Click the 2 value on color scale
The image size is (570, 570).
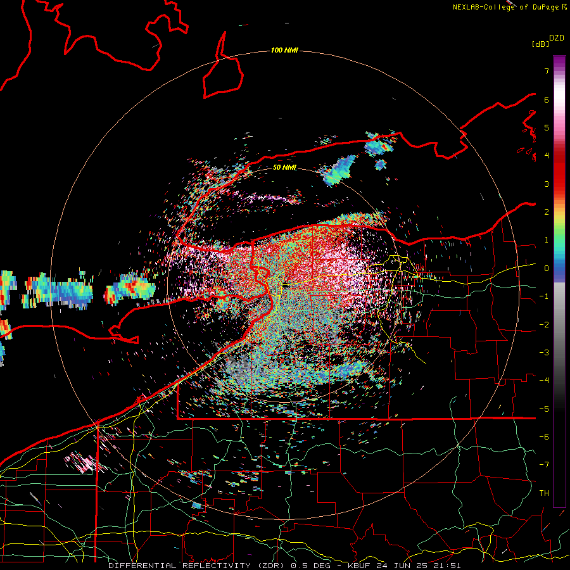(547, 212)
